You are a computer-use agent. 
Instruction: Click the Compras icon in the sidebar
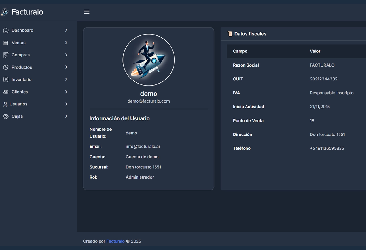pyautogui.click(x=6, y=55)
